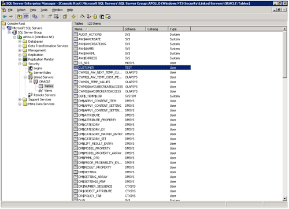Expand the Support Services node
Viewport: 289px width, 209px height.
coord(20,99)
